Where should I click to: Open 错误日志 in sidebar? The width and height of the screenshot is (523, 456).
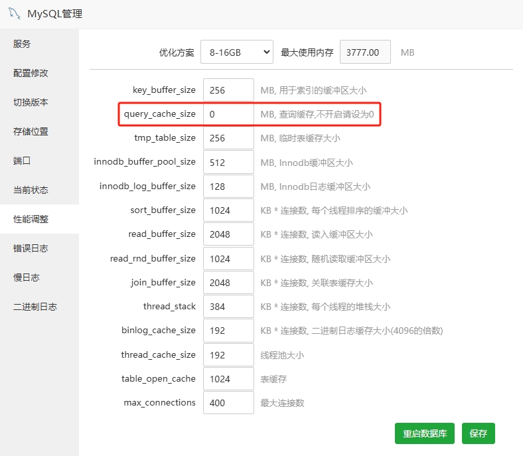pyautogui.click(x=31, y=248)
